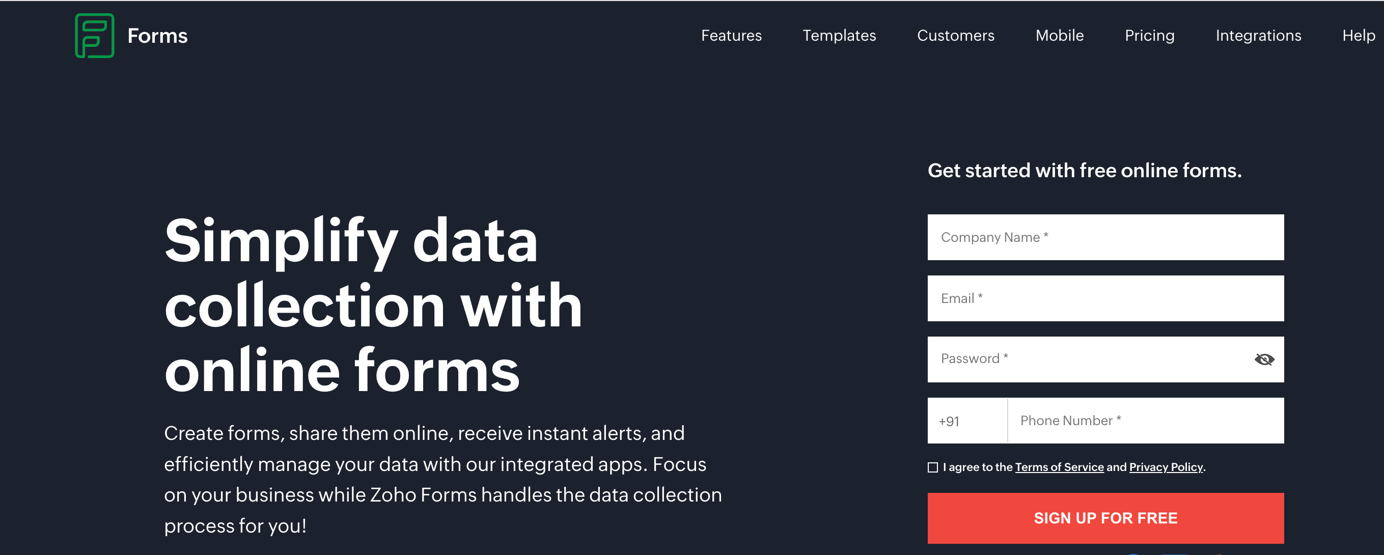Select the Company Name input field
1384x555 pixels.
coord(1106,236)
